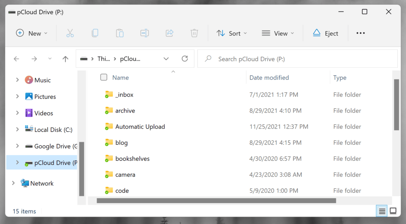Switch to large thumbnails view icon
Screen dimensions: 406x224
coord(393,211)
